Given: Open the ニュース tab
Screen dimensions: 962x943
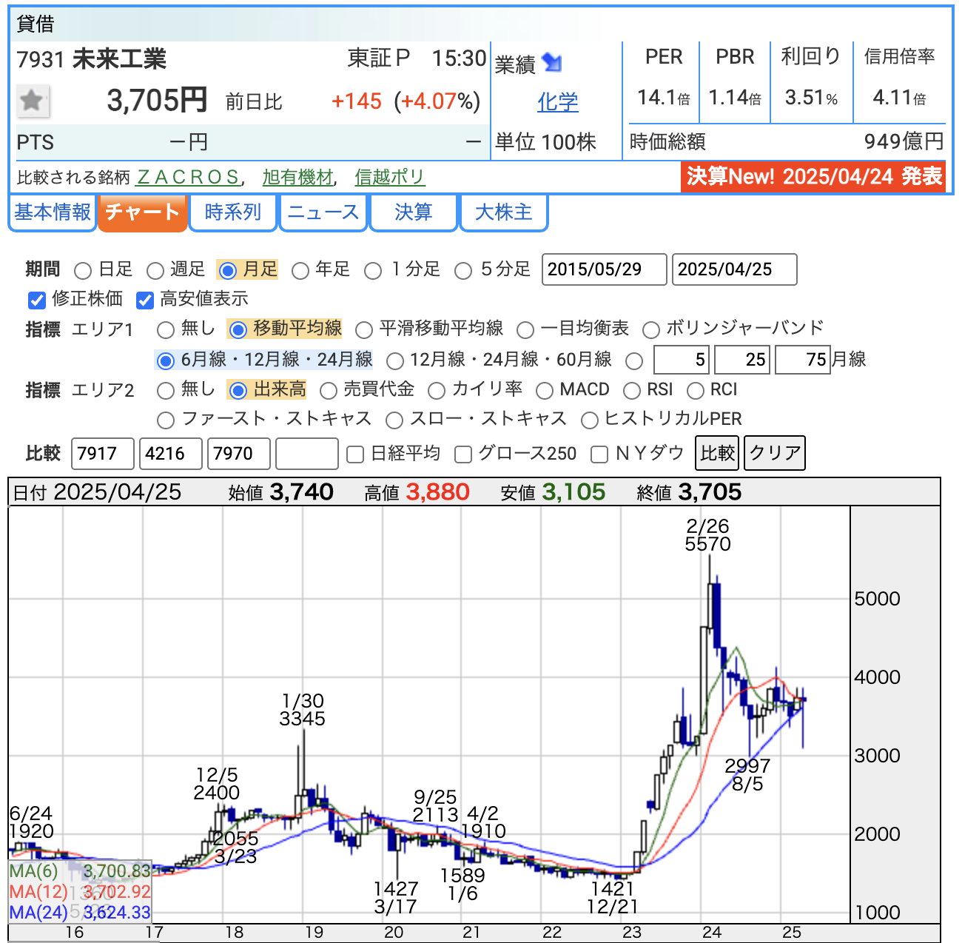Looking at the screenshot, I should coord(323,213).
